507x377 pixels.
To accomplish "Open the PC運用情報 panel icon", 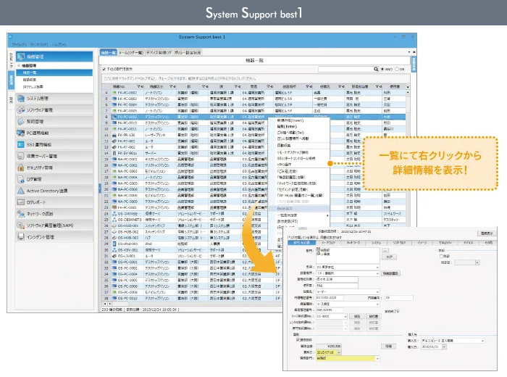I will (20, 134).
